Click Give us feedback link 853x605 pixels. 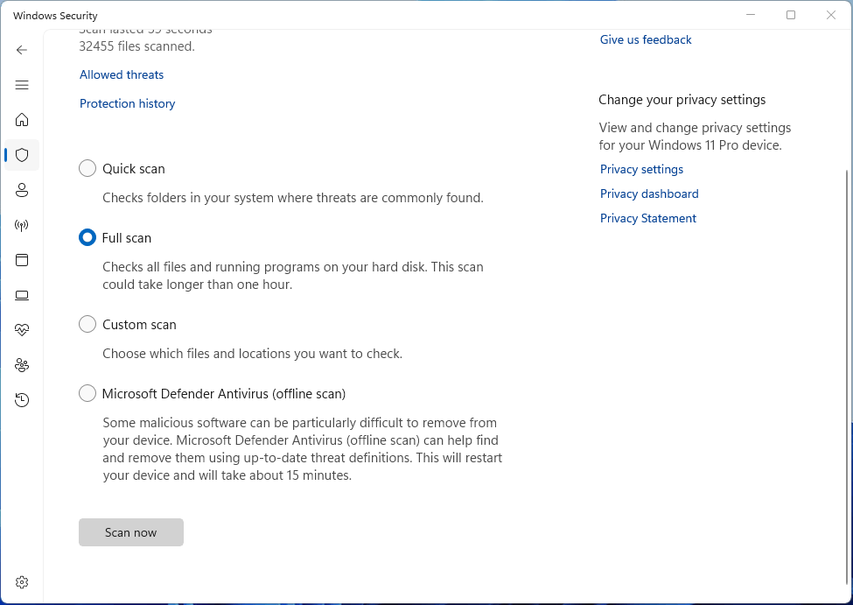645,39
